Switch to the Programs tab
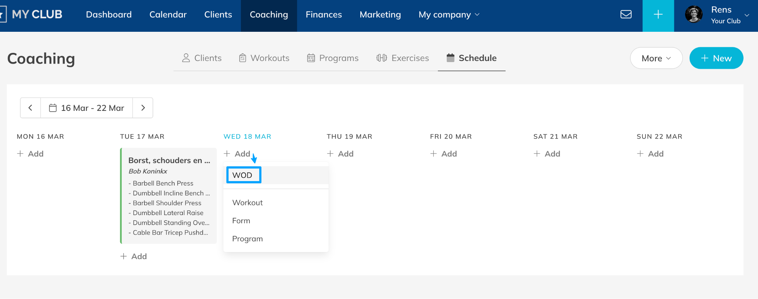Screen dimensions: 758x299 333,58
